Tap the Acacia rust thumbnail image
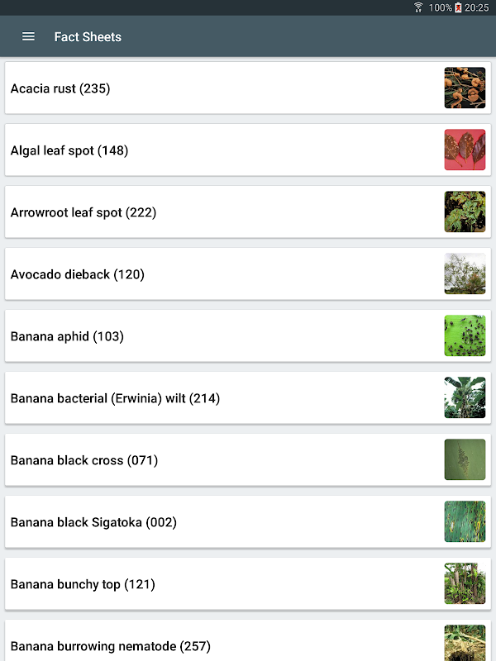496x661 pixels. [x=465, y=88]
